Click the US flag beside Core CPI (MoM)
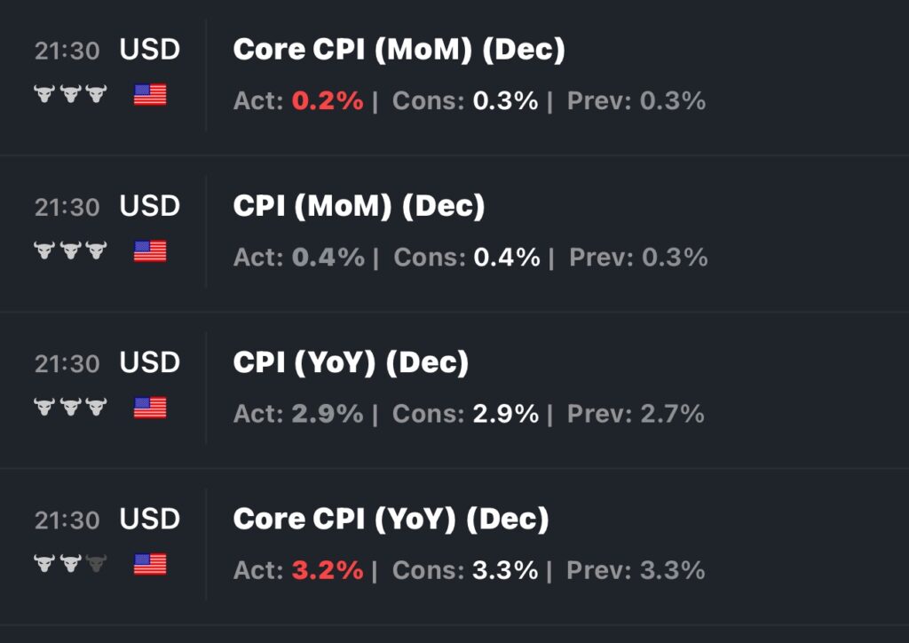This screenshot has height=643, width=909. pos(150,94)
